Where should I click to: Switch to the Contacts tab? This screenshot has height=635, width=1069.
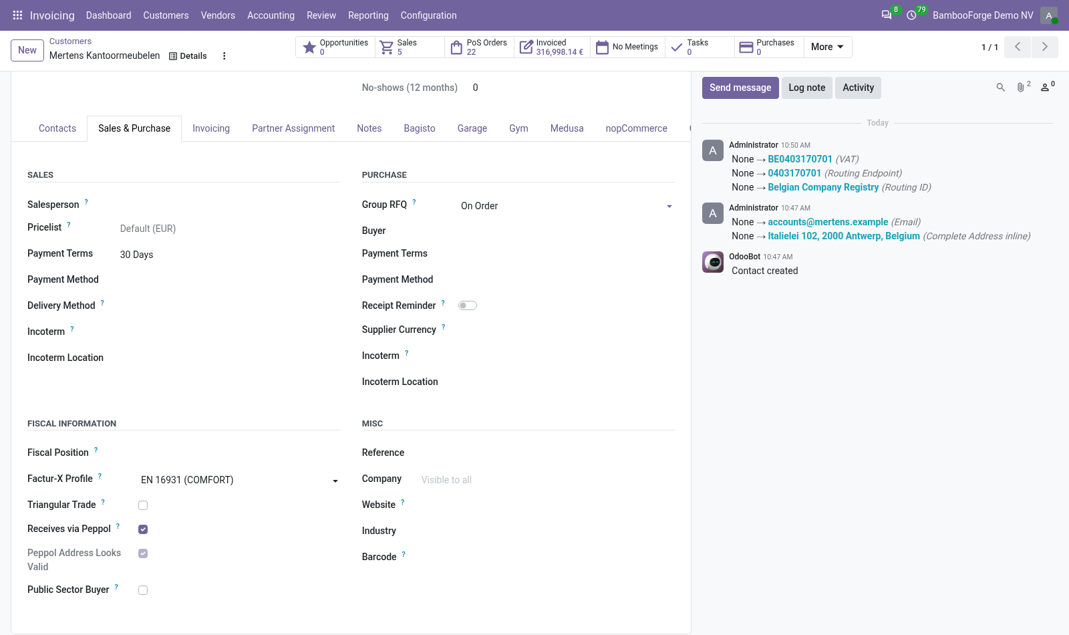(57, 128)
